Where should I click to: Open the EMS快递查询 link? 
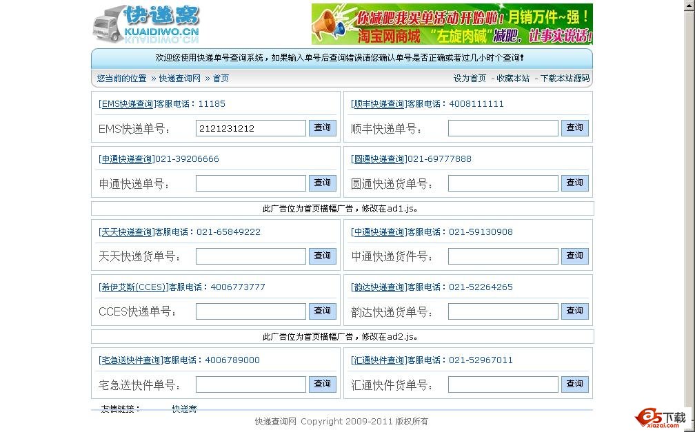pyautogui.click(x=126, y=103)
